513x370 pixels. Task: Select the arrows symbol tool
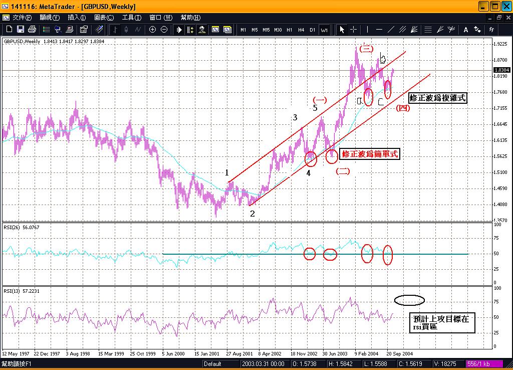tap(477, 30)
